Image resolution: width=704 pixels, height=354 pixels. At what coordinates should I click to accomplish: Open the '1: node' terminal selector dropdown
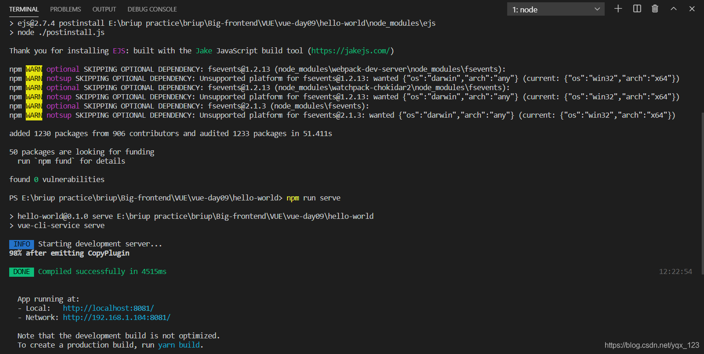[556, 9]
